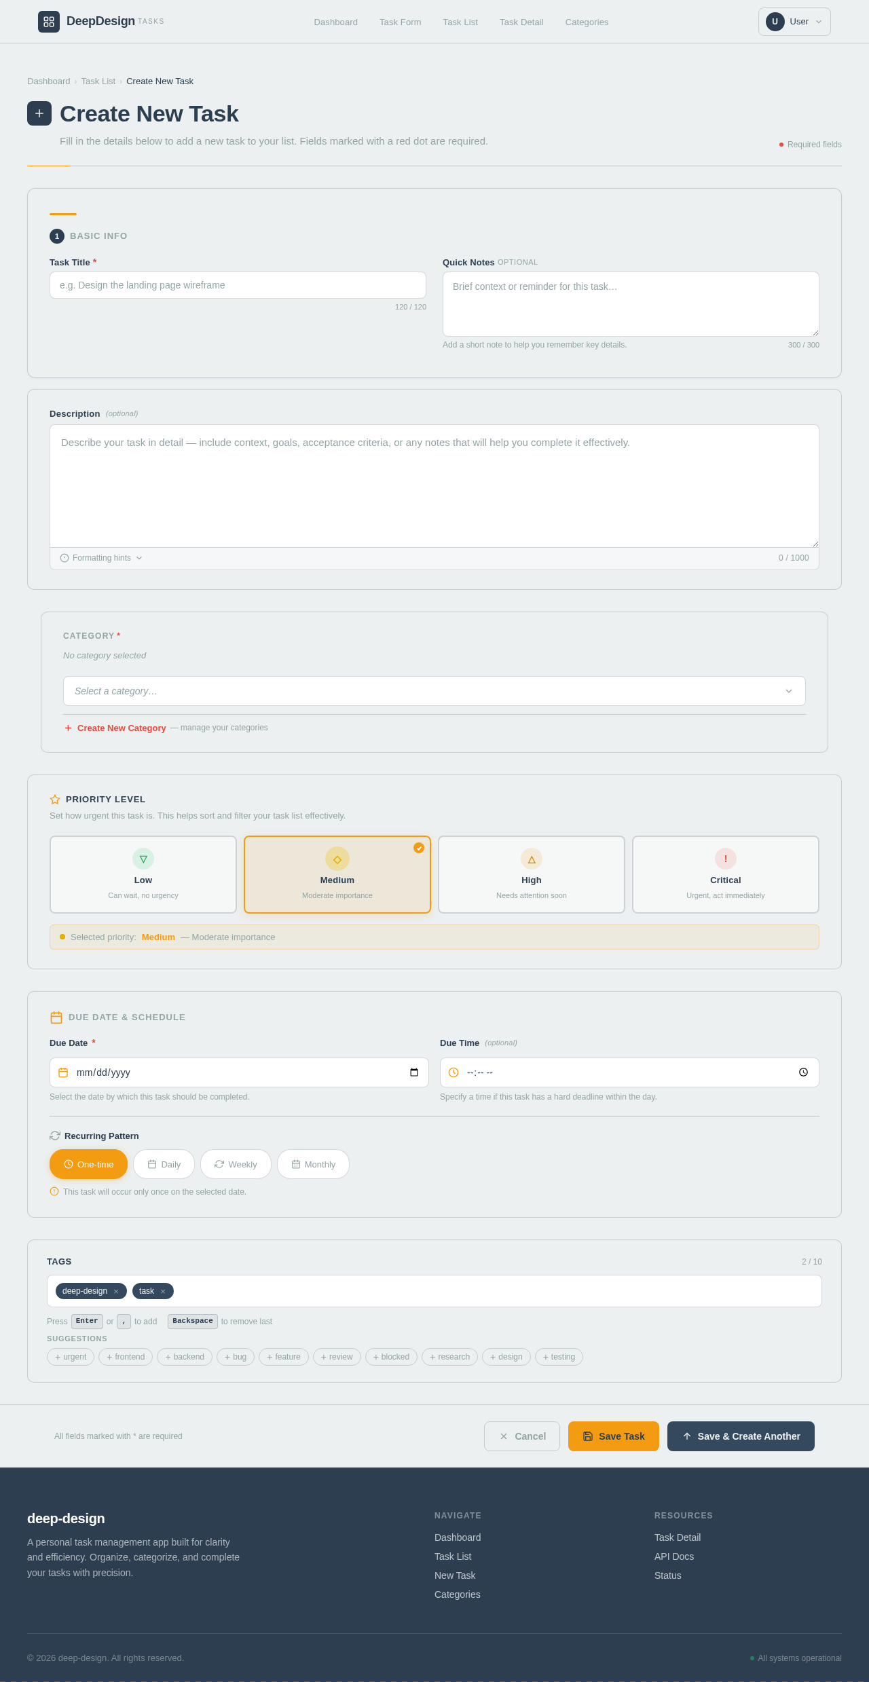Expand Formatting hints
The image size is (869, 1682).
pos(101,558)
